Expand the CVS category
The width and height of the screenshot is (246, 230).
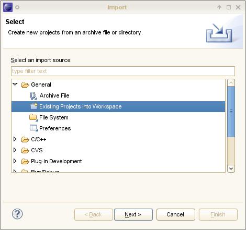click(15, 150)
